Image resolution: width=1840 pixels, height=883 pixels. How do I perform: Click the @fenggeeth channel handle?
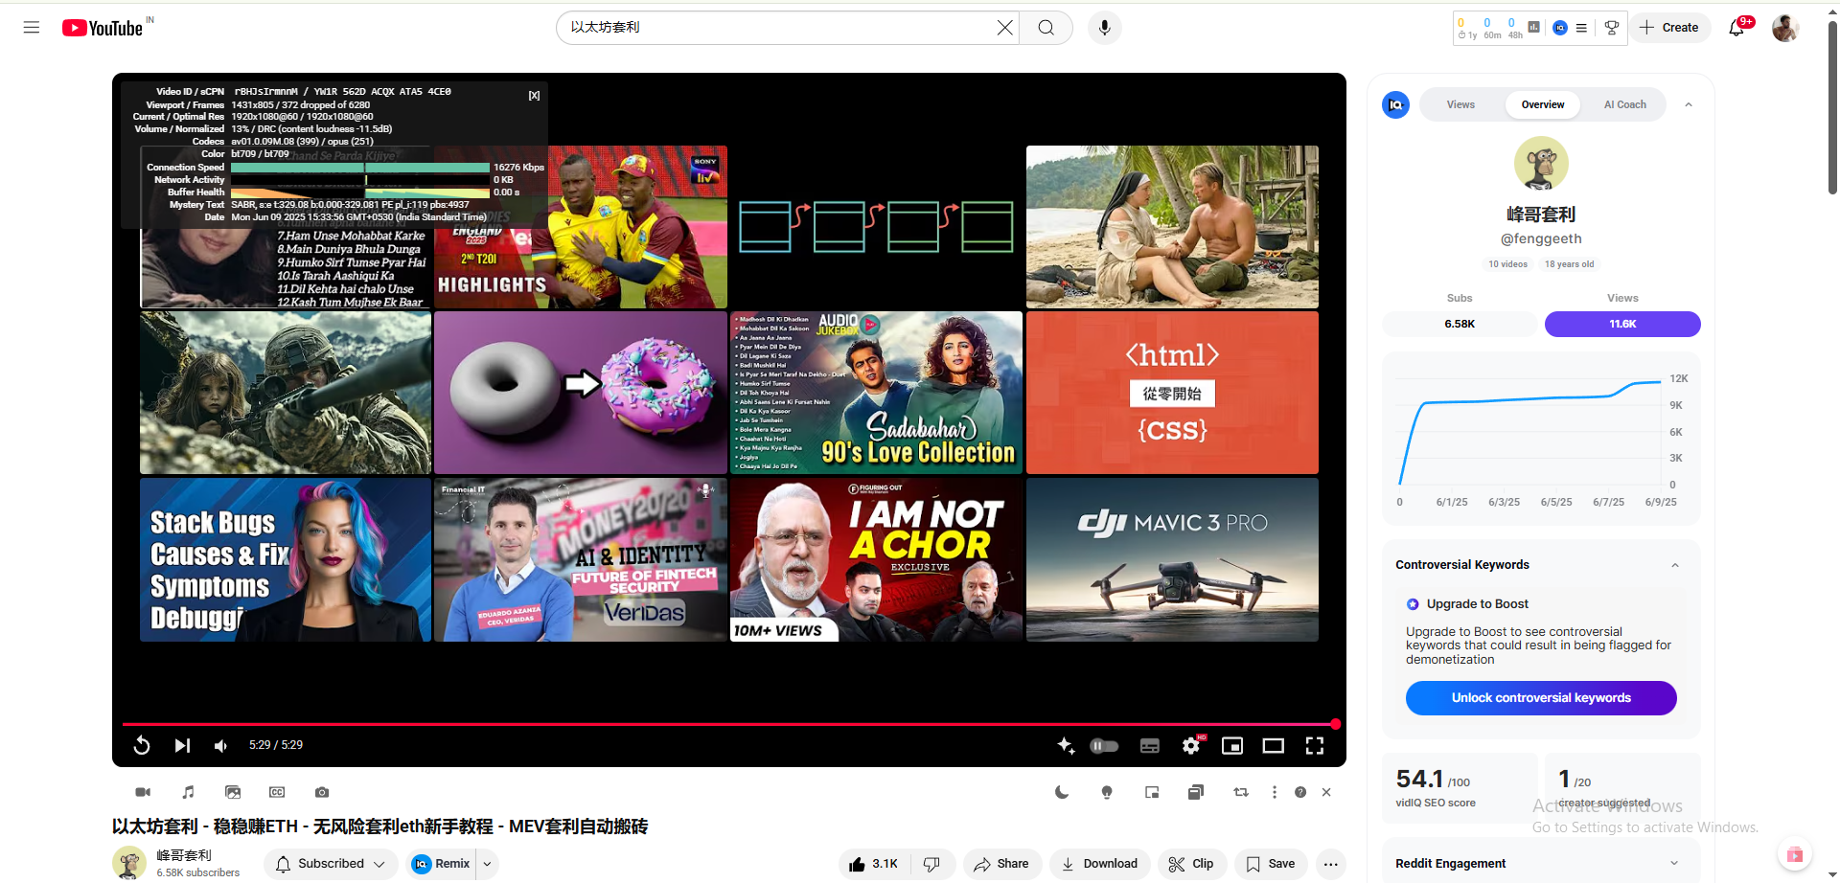1541,238
